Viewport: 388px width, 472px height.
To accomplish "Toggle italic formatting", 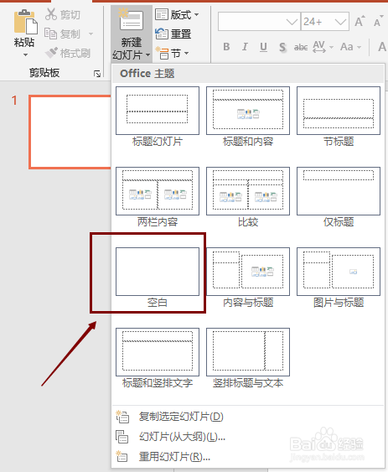I will pos(245,47).
